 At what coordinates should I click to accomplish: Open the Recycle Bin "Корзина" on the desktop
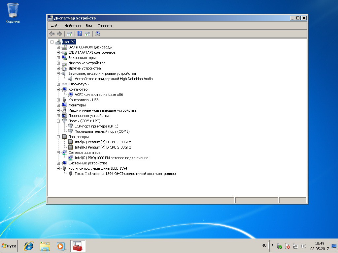coord(13,13)
